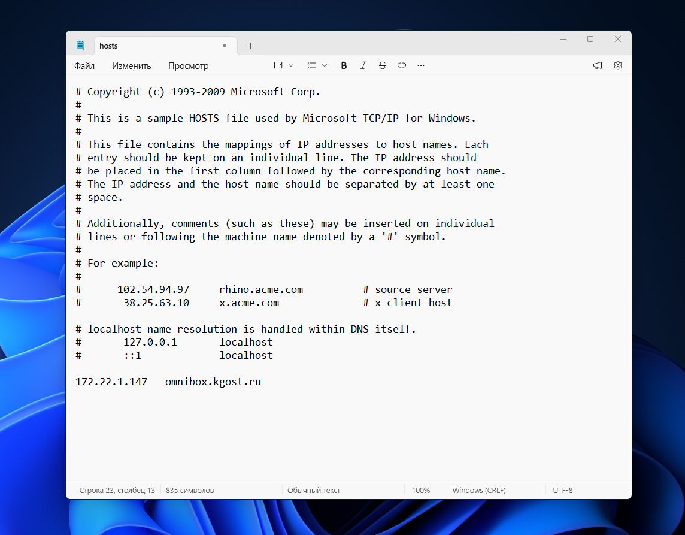The width and height of the screenshot is (685, 535).
Task: Apply strikethrough formatting
Action: point(382,65)
